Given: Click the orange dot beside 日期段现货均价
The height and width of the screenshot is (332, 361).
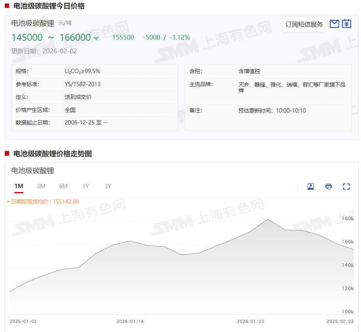Looking at the screenshot, I should (8, 202).
